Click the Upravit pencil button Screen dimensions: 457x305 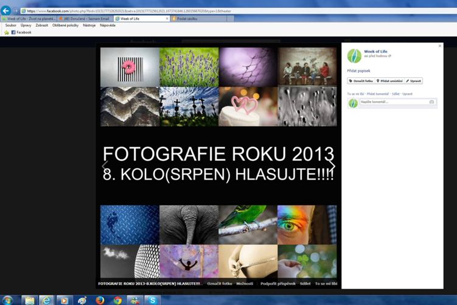tap(413, 81)
